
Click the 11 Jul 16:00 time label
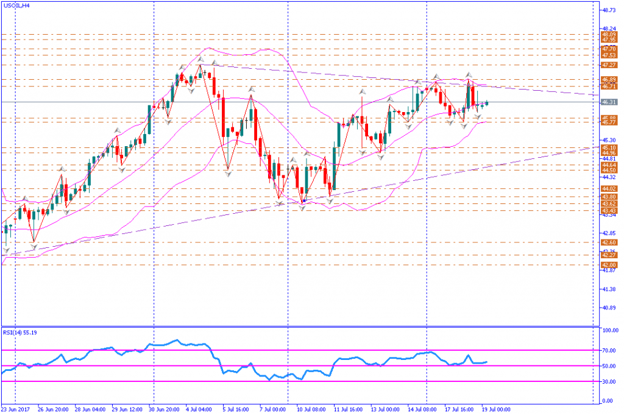[x=349, y=410]
